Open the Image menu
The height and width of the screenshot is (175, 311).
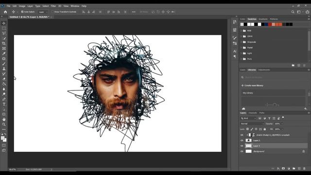click(x=22, y=6)
